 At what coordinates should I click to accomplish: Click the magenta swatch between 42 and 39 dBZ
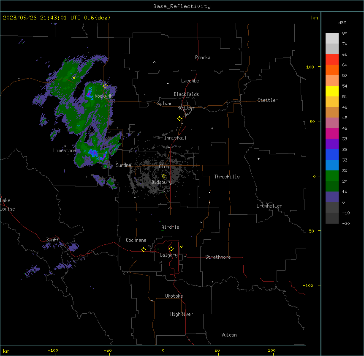(x=332, y=133)
